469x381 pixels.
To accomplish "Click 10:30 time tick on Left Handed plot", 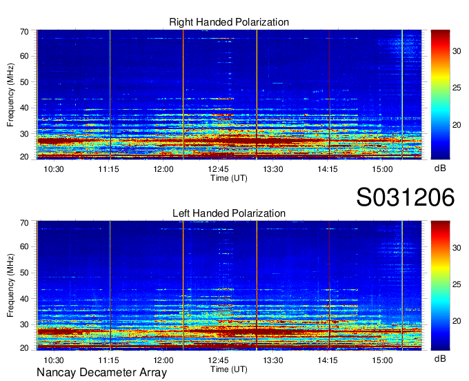I will click(54, 360).
